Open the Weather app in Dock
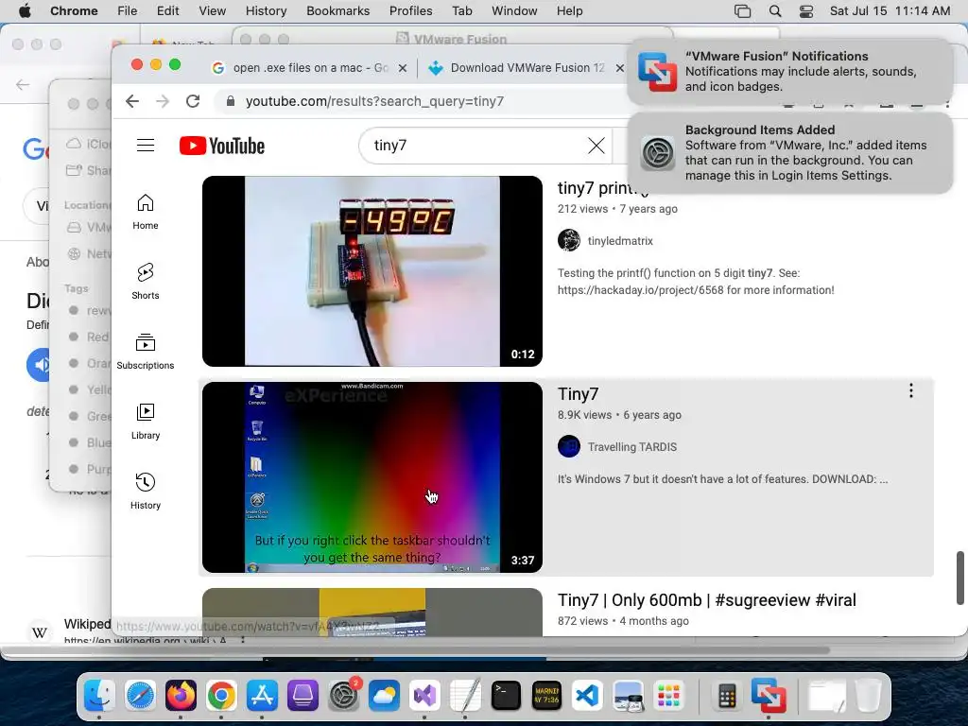968x726 pixels. [384, 696]
